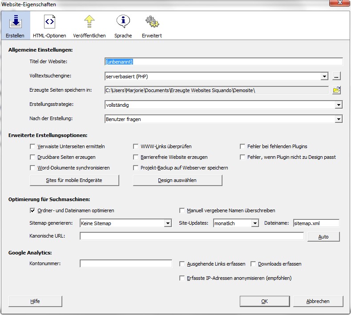
Task: Uncheck Ordner- und Dateinamen optimieren
Action: point(32,210)
